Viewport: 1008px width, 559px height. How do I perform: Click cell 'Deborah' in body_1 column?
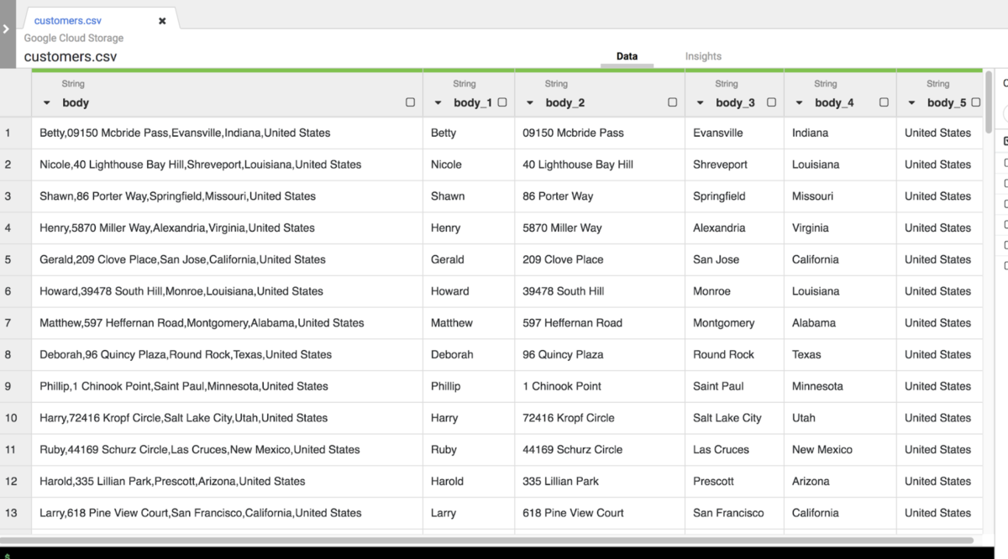[x=469, y=354]
